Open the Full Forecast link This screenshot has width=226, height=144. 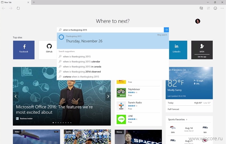pyautogui.click(x=173, y=109)
